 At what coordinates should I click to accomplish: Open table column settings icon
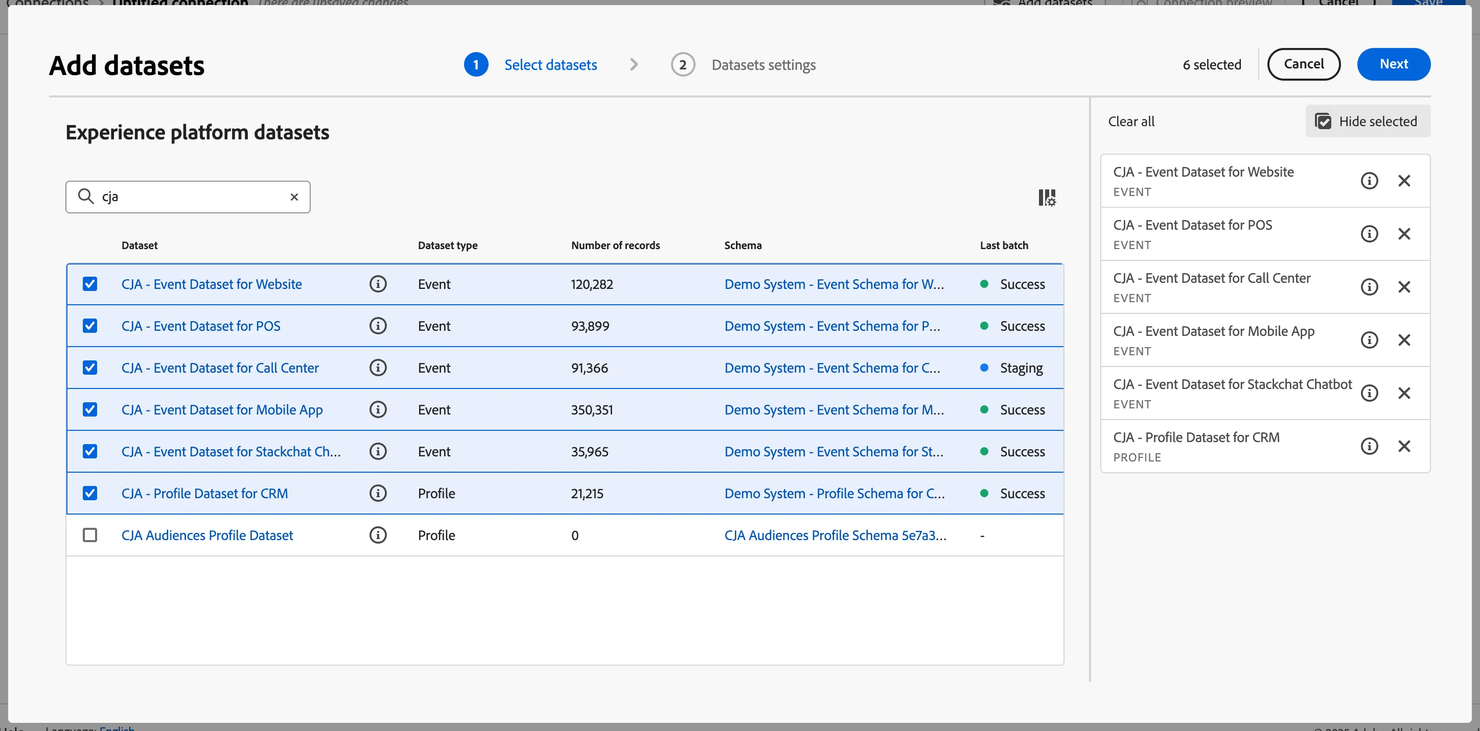coord(1046,198)
